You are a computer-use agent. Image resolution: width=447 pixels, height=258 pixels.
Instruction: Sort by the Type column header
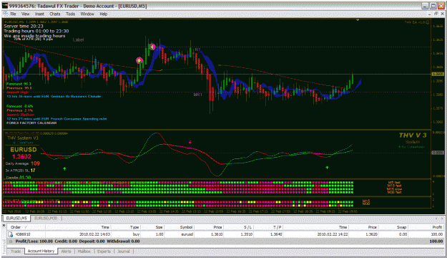pos(126,227)
